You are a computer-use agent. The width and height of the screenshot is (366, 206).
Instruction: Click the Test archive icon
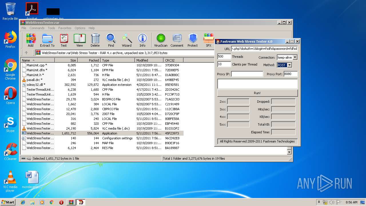[x=64, y=40]
